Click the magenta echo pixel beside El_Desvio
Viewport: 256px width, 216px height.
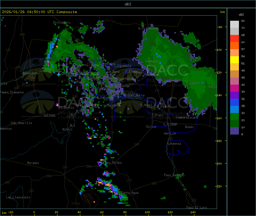(x=57, y=104)
